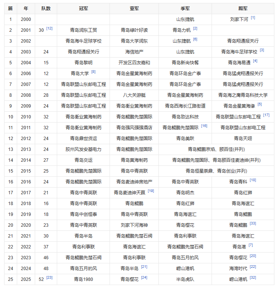Open footnote reference [1] beside 刘家下河
This screenshot has height=288, width=280.
tap(253, 18)
